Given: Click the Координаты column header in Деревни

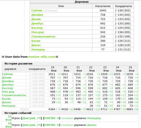Looking at the screenshot, I should pos(123,6).
